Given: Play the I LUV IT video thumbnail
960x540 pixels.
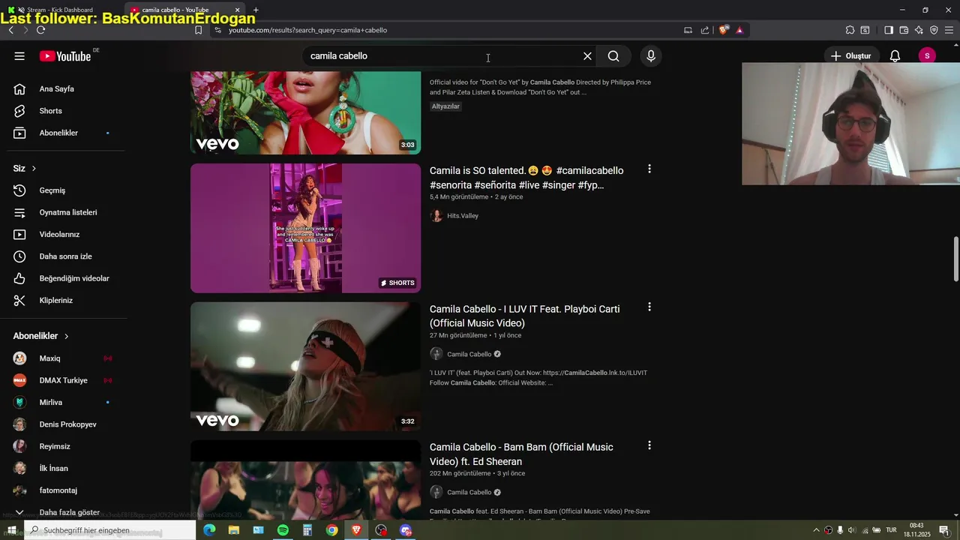Looking at the screenshot, I should (305, 366).
